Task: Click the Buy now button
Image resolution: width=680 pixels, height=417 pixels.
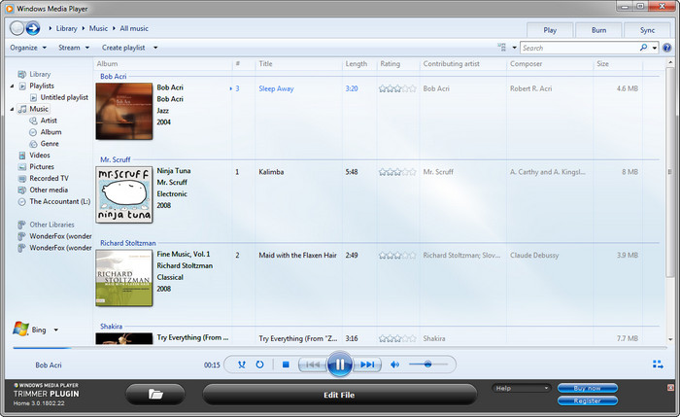Action: (588, 388)
